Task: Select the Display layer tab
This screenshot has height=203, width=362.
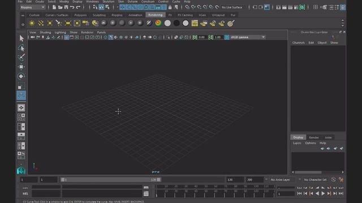Action: click(298, 137)
